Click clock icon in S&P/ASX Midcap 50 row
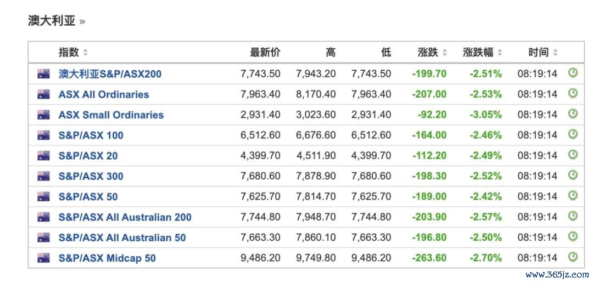593x283 pixels. 573,257
